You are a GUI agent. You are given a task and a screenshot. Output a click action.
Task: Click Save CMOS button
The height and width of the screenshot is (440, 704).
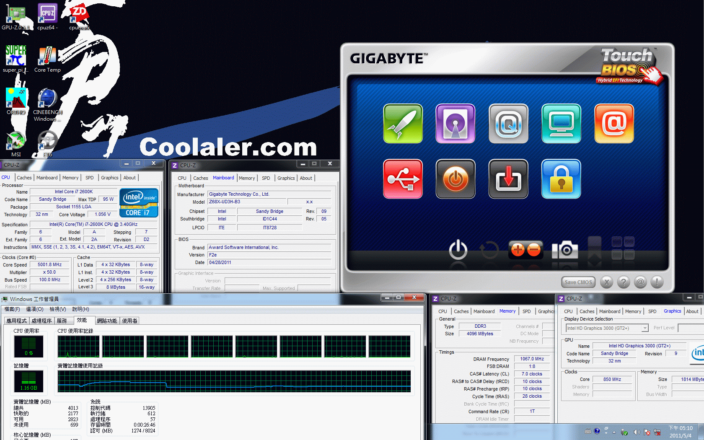(x=578, y=282)
